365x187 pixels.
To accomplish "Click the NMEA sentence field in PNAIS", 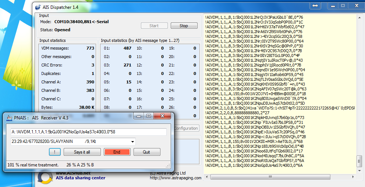I will tap(88, 132).
